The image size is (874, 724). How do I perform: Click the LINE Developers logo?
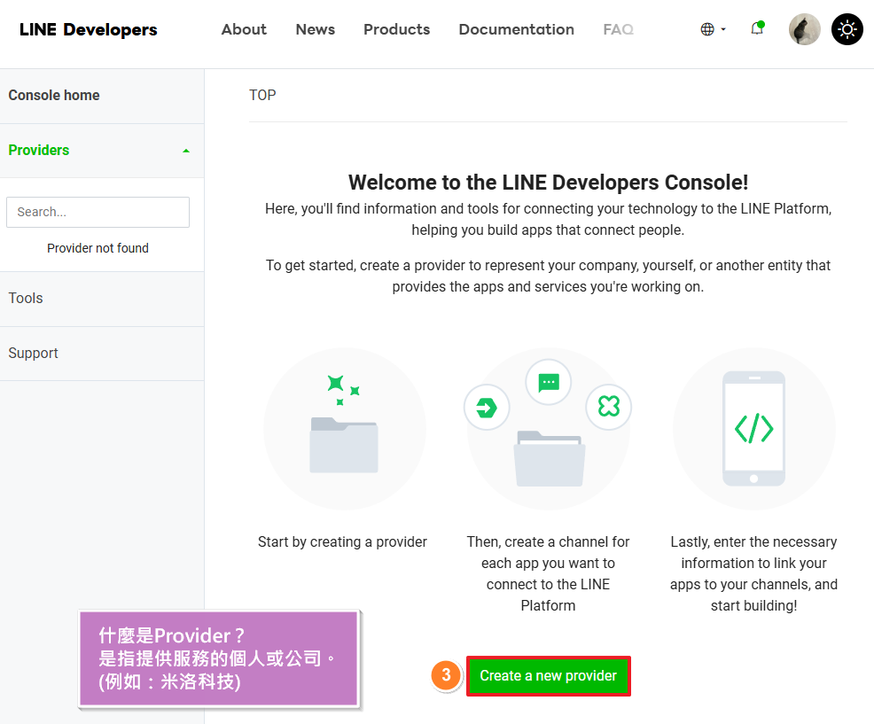[88, 29]
